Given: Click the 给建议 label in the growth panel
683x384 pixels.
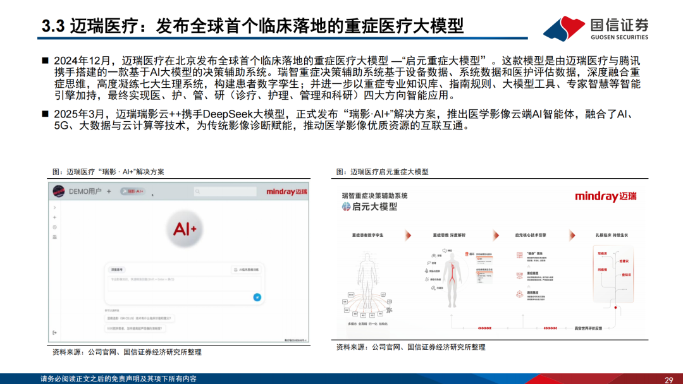Looking at the screenshot, I should (x=624, y=261).
